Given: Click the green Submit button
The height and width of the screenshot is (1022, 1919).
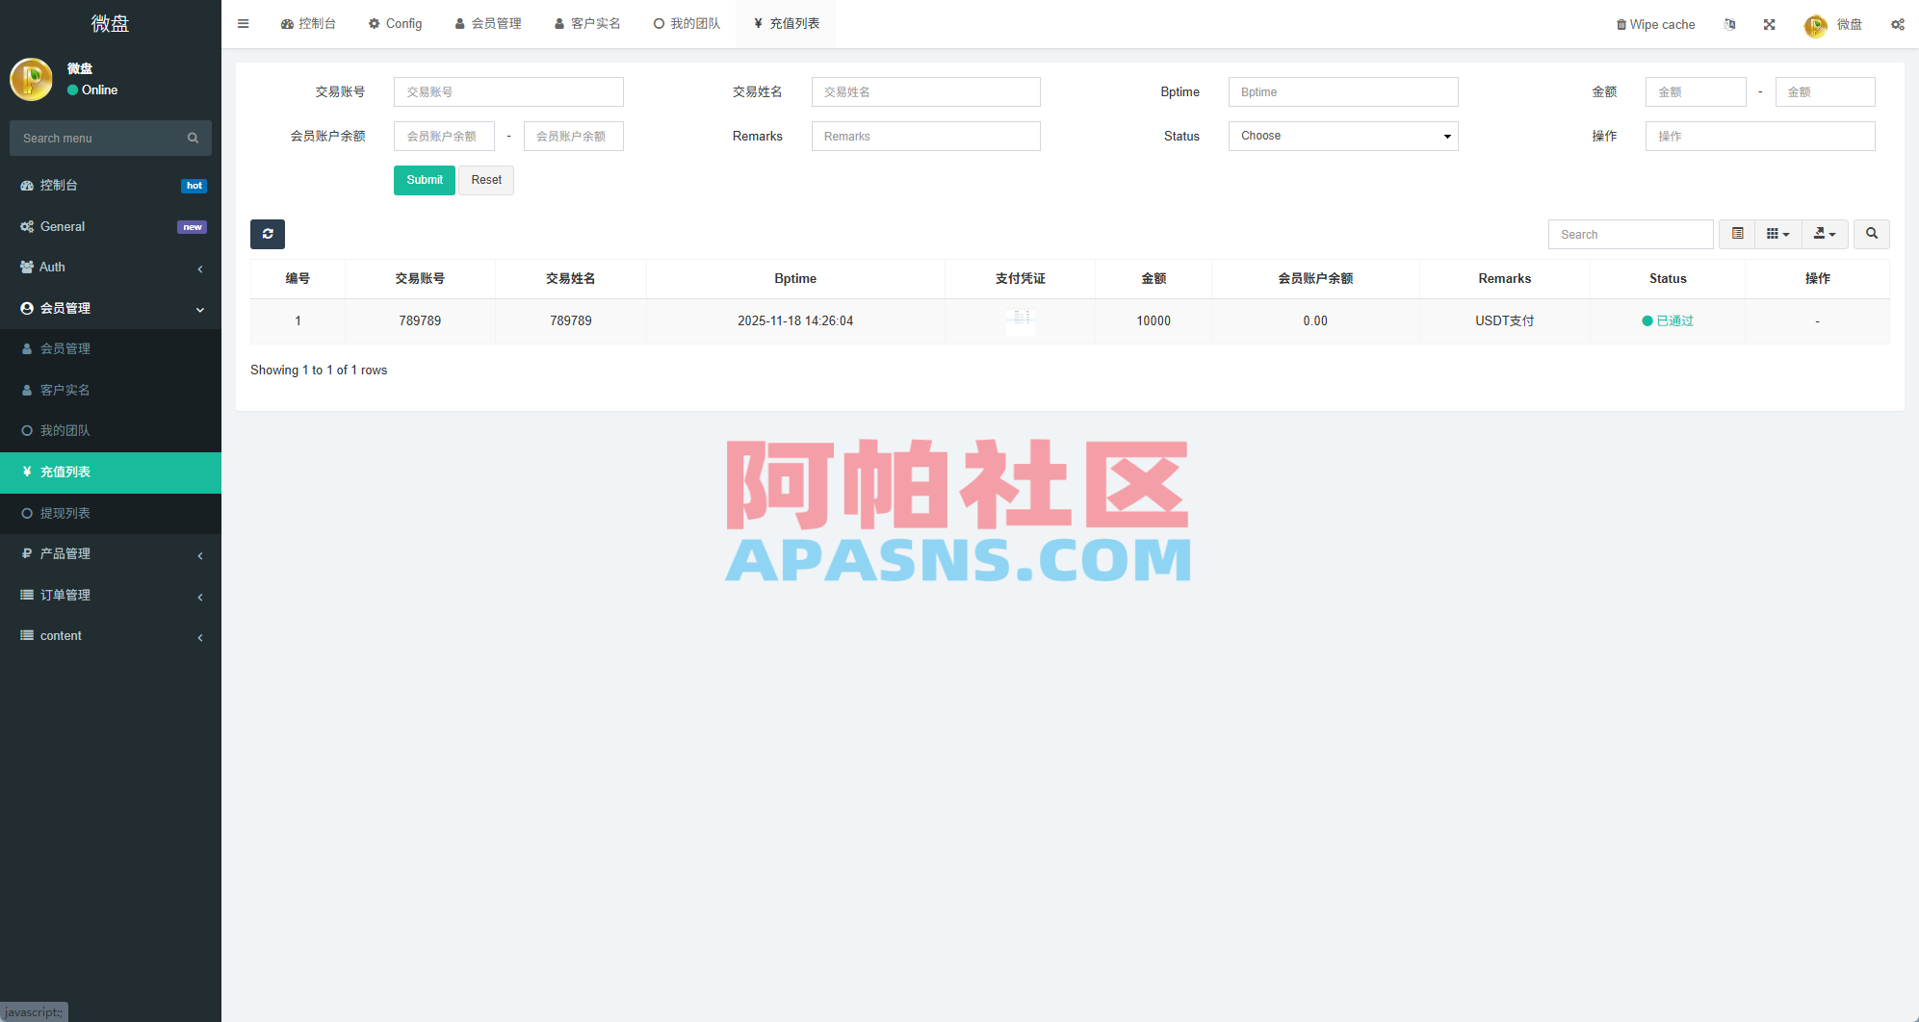Looking at the screenshot, I should [425, 180].
